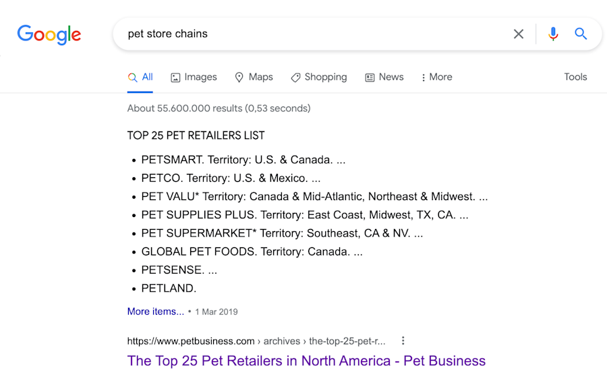
Task: Focus the pet store chains search field
Action: [310, 34]
